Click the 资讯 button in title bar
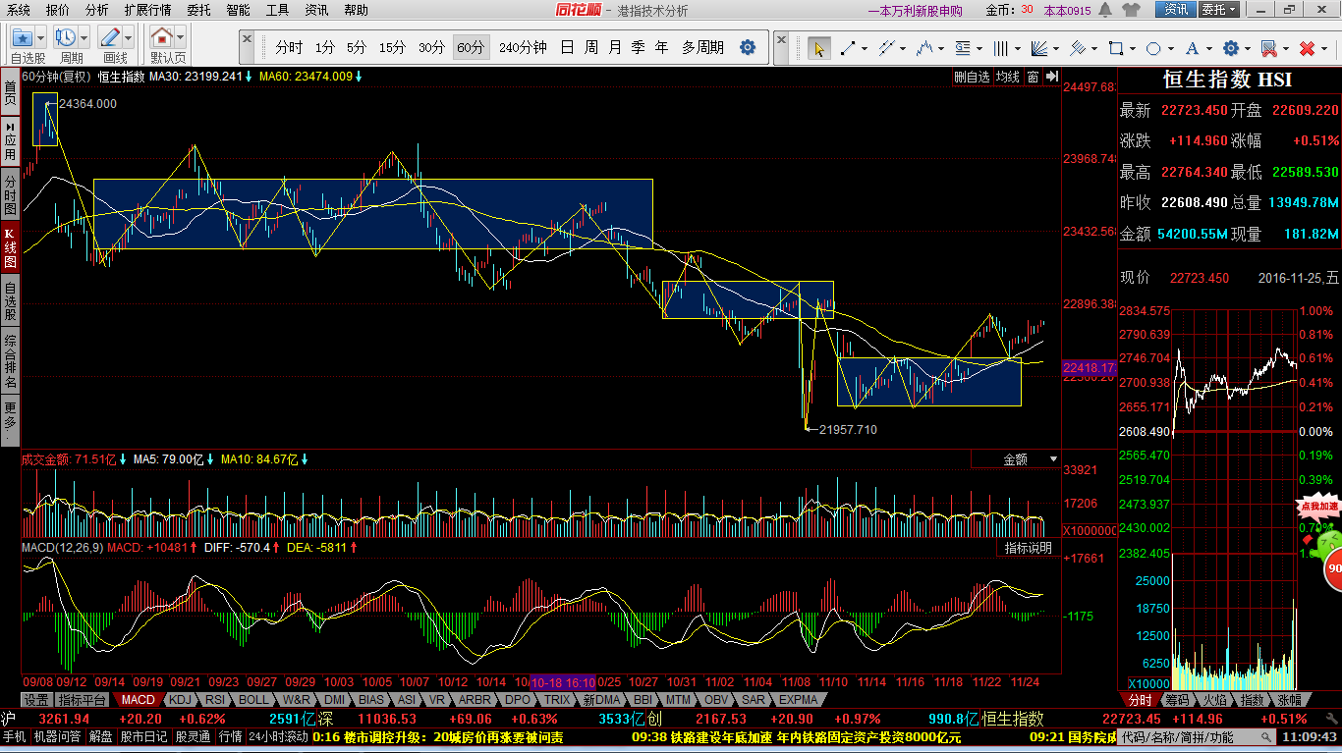This screenshot has height=753, width=1342. point(1175,10)
